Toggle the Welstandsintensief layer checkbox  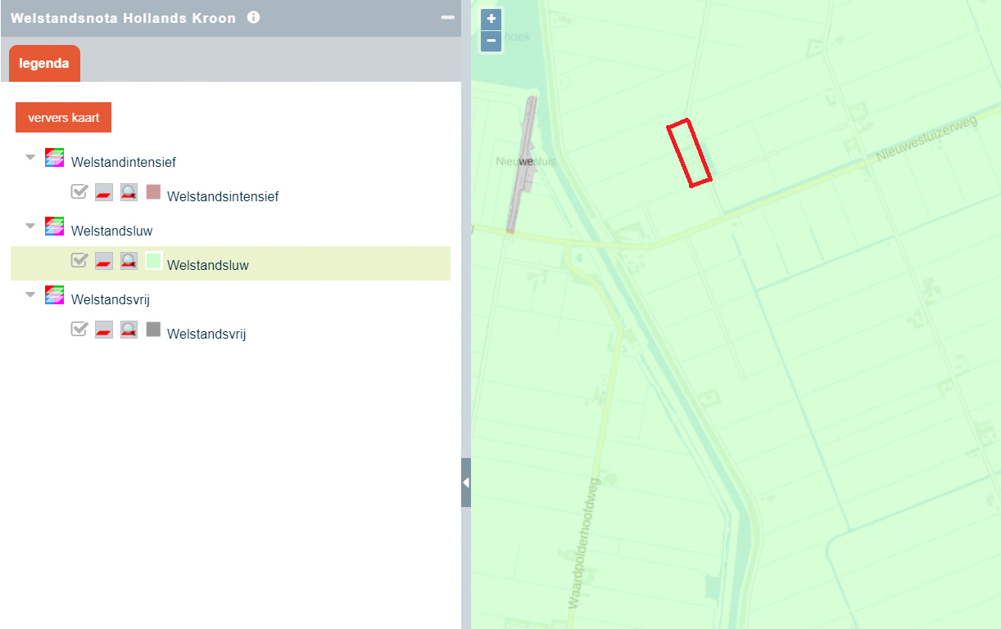pos(79,191)
